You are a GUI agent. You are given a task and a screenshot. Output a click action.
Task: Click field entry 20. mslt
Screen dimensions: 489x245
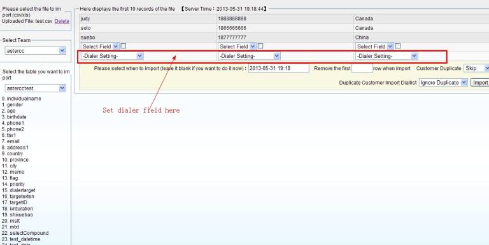[11, 221]
